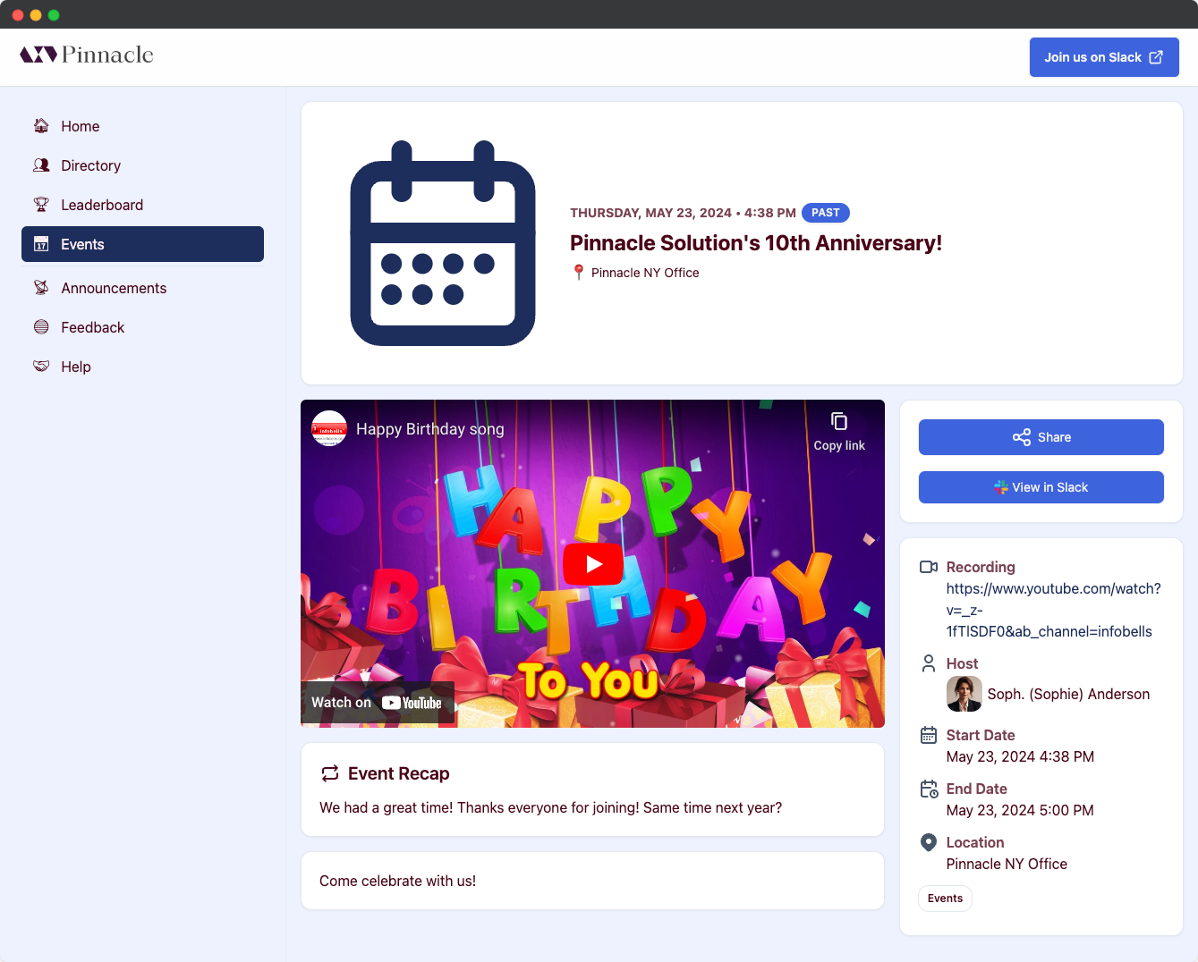The height and width of the screenshot is (962, 1198).
Task: Click the PAST status badge
Action: (x=826, y=213)
